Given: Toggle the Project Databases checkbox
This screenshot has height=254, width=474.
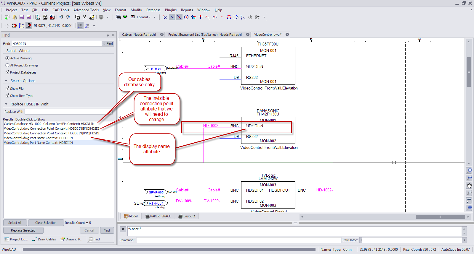Looking at the screenshot, I should tap(7, 72).
